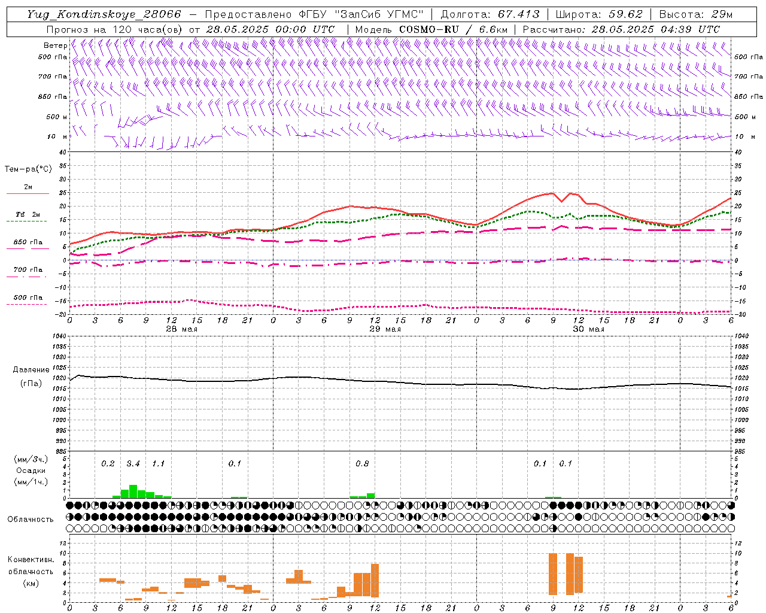
Task: Click the Долгота: 67.413 header field
Action: click(x=490, y=14)
